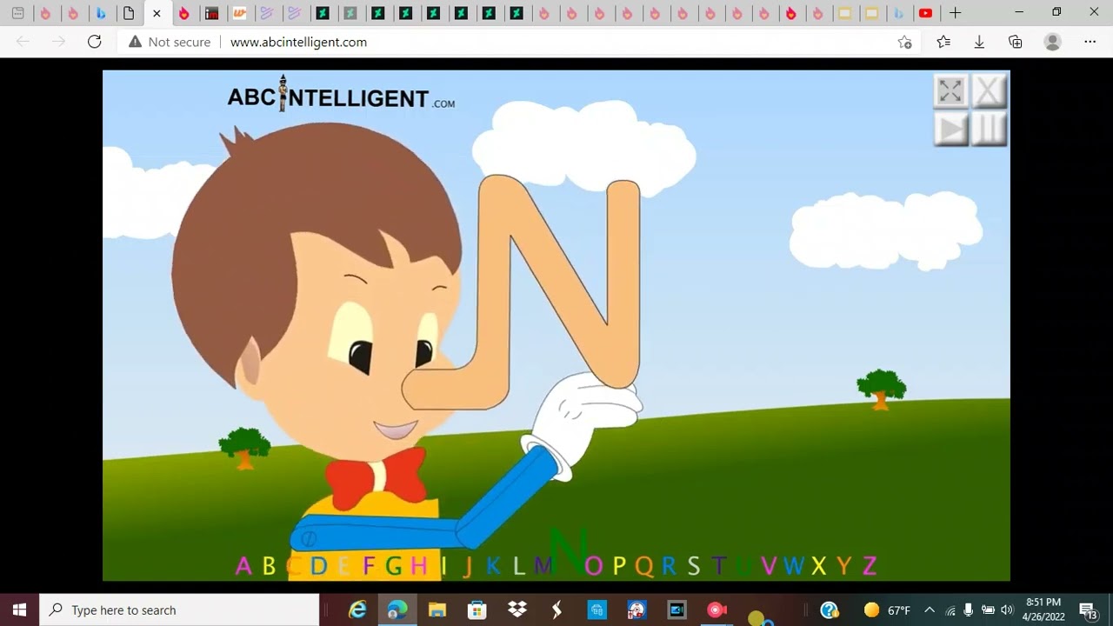
Task: Jump to letter W in alphabet strip
Action: pos(794,567)
